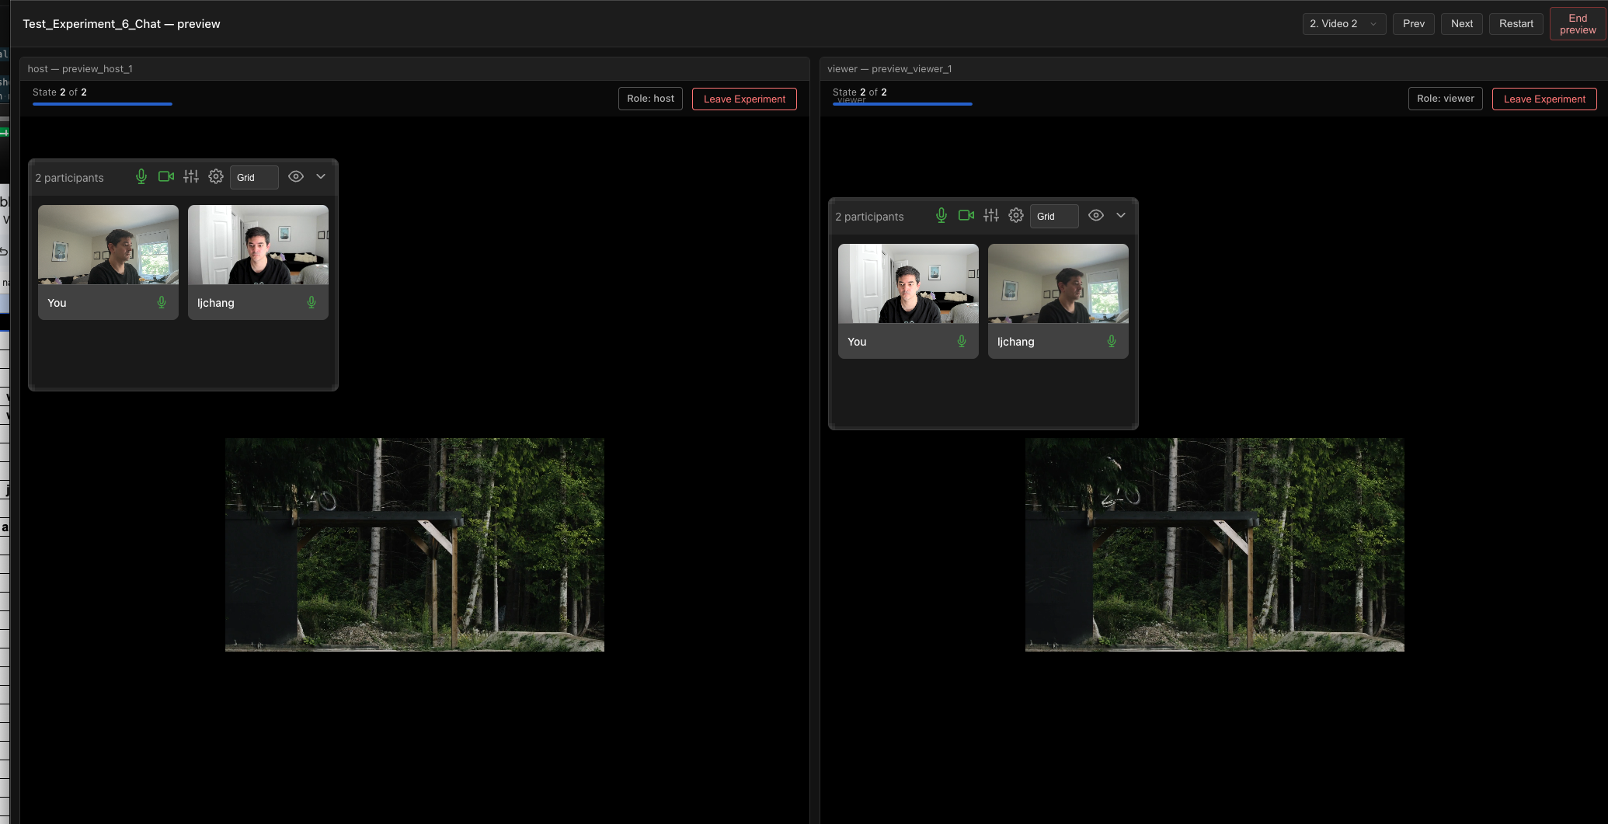The image size is (1608, 824).
Task: Select the You video thumbnail in viewer panel
Action: click(908, 283)
